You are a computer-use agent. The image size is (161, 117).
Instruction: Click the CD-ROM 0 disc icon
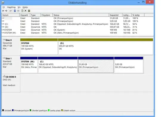tap(4, 76)
